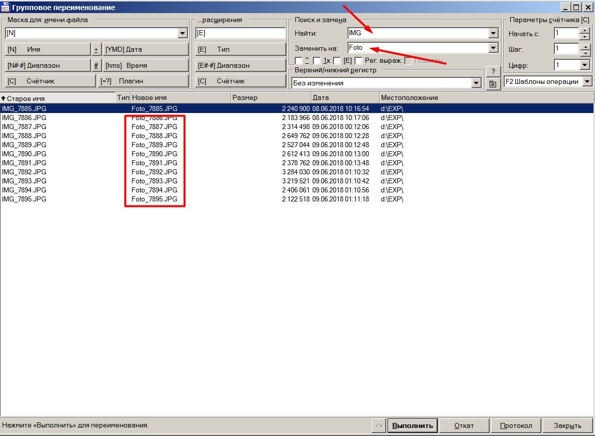
Task: Open the file name mask dropdown
Action: tap(183, 33)
